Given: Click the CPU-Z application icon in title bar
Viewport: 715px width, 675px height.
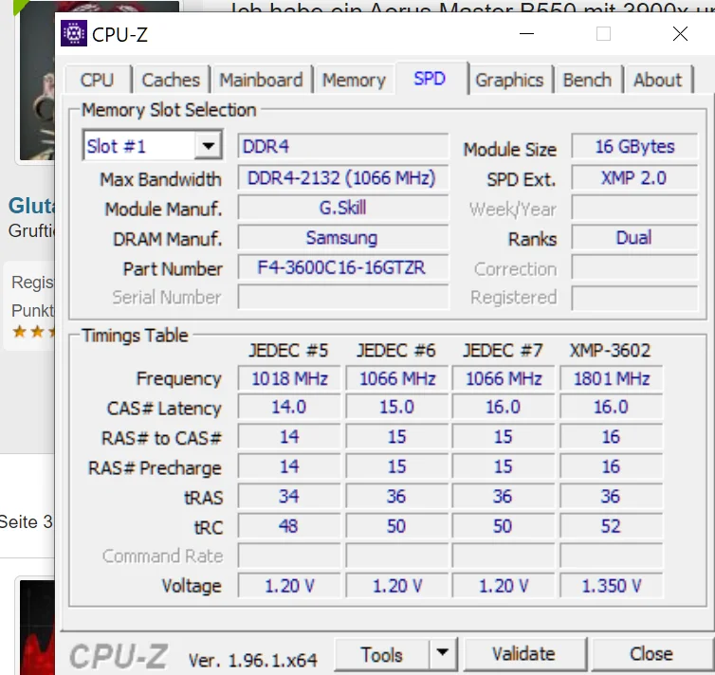Looking at the screenshot, I should click(73, 33).
